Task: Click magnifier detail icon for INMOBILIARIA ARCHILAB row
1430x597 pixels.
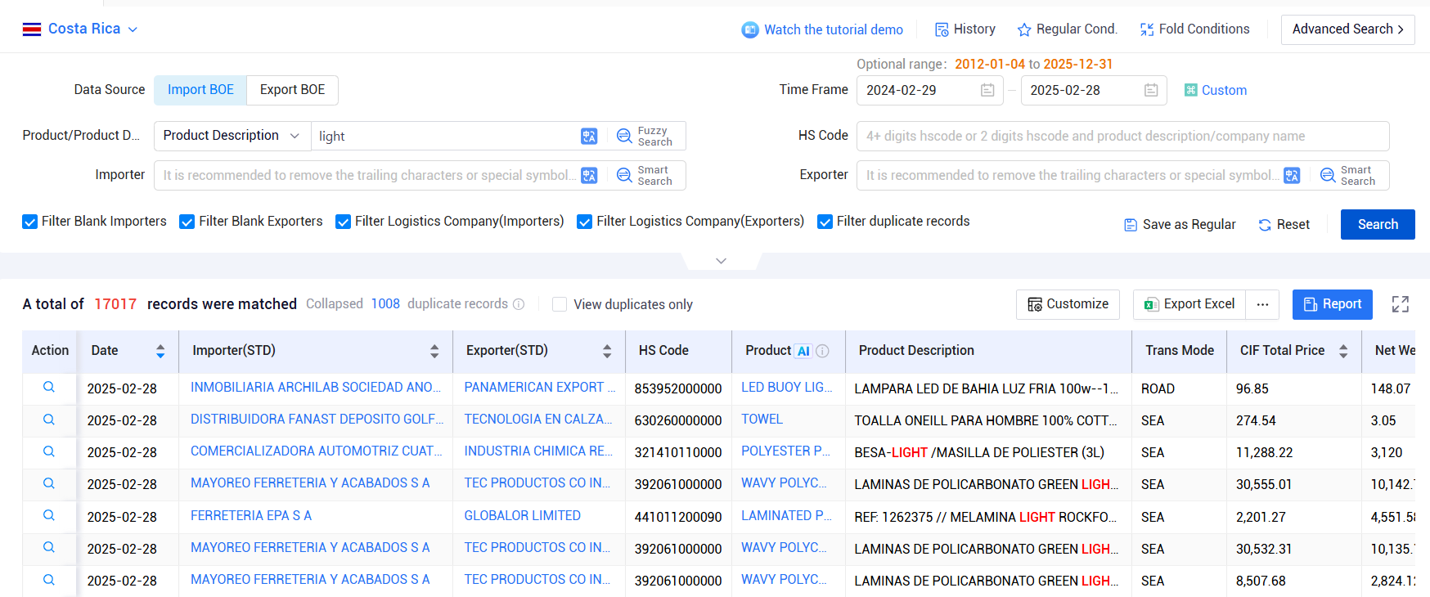Action: pos(49,388)
